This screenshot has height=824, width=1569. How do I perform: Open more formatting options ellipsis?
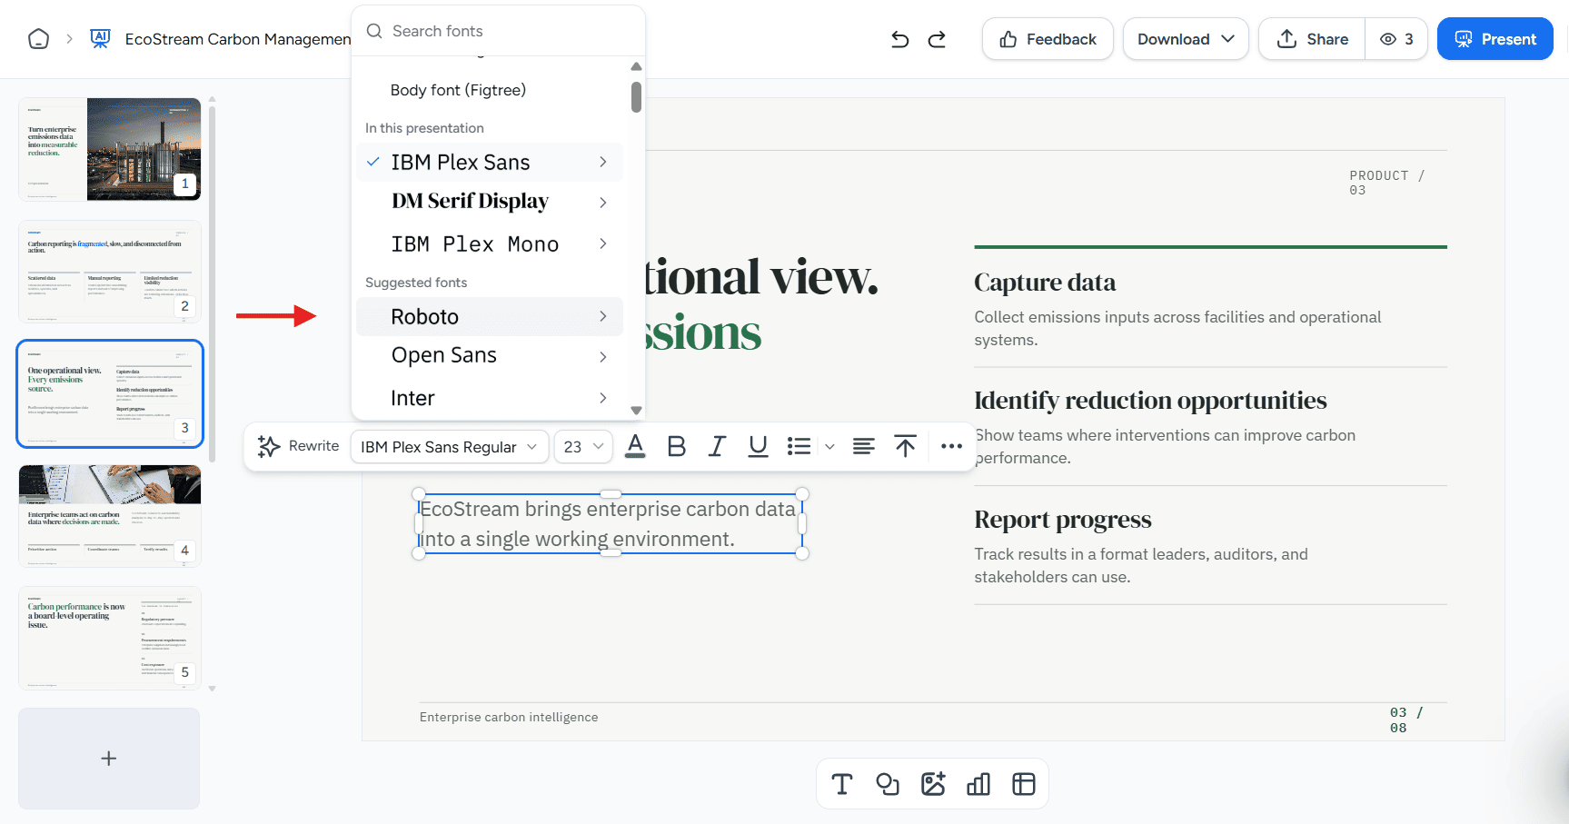951,446
